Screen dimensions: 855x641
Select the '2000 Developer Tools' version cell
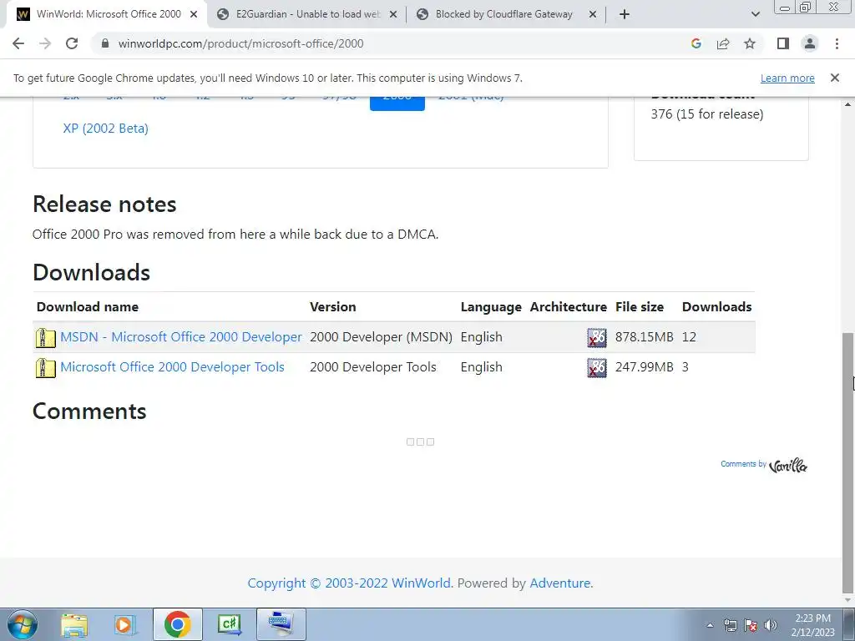(x=373, y=367)
